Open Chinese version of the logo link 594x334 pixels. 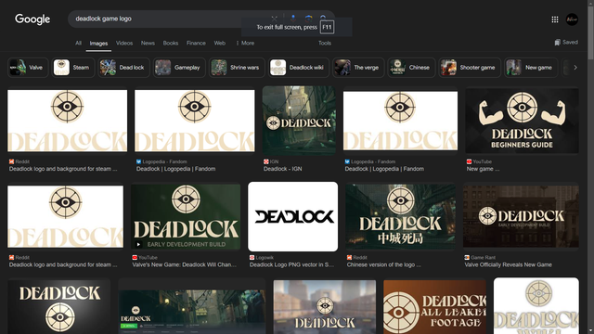pyautogui.click(x=383, y=264)
